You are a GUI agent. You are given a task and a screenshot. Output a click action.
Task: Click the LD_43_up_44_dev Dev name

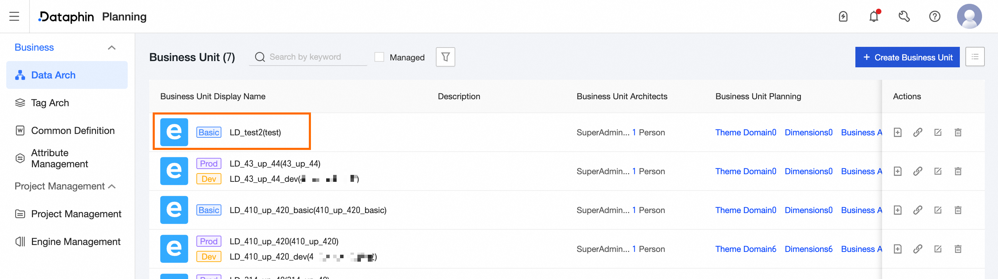[295, 179]
